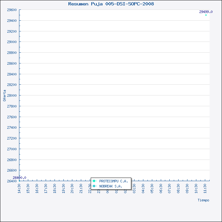Click the 29499.0 data value label
This screenshot has width=222, height=222.
[206, 12]
